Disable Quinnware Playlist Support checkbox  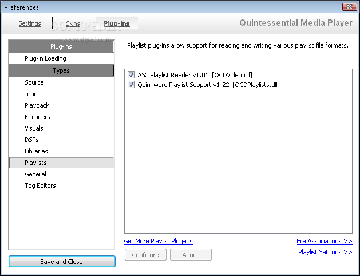pos(131,85)
